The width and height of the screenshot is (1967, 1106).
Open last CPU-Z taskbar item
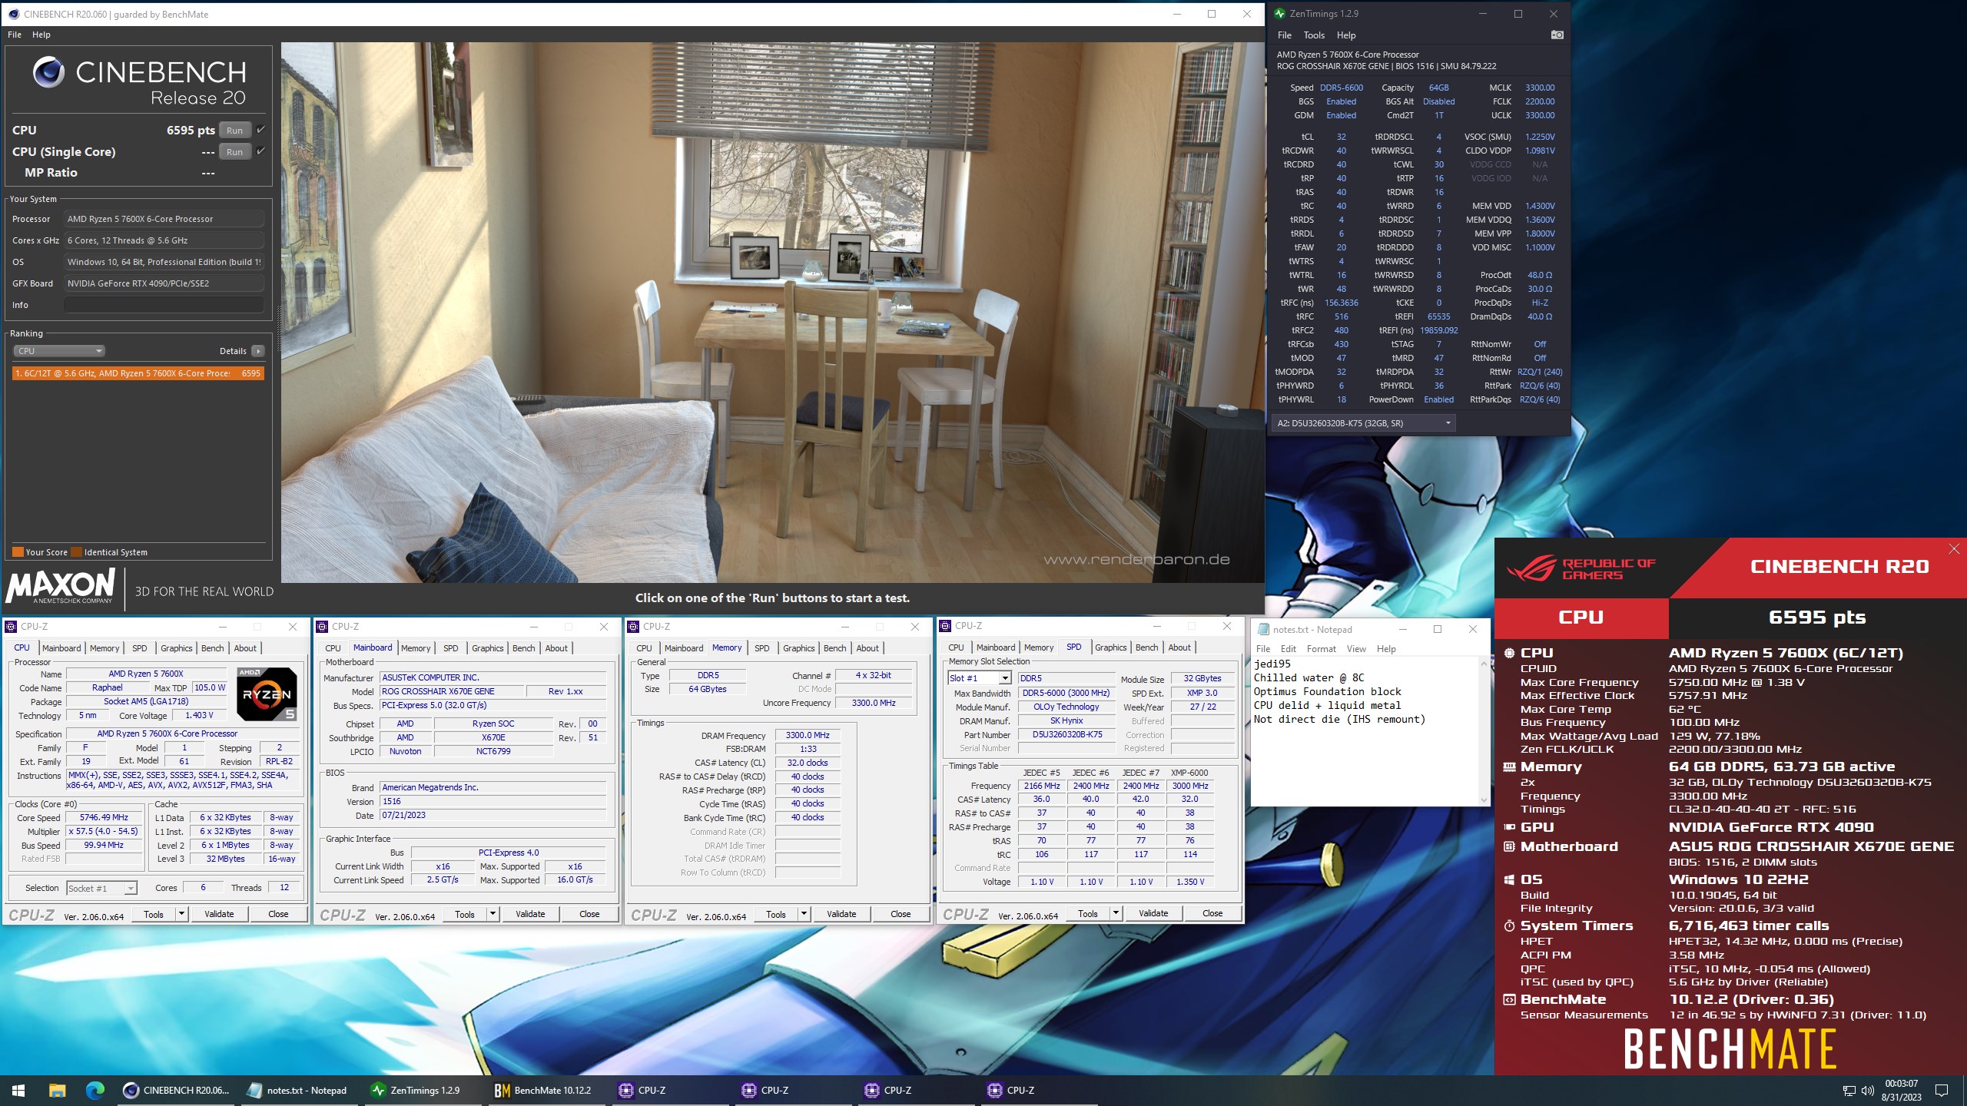pos(1037,1090)
